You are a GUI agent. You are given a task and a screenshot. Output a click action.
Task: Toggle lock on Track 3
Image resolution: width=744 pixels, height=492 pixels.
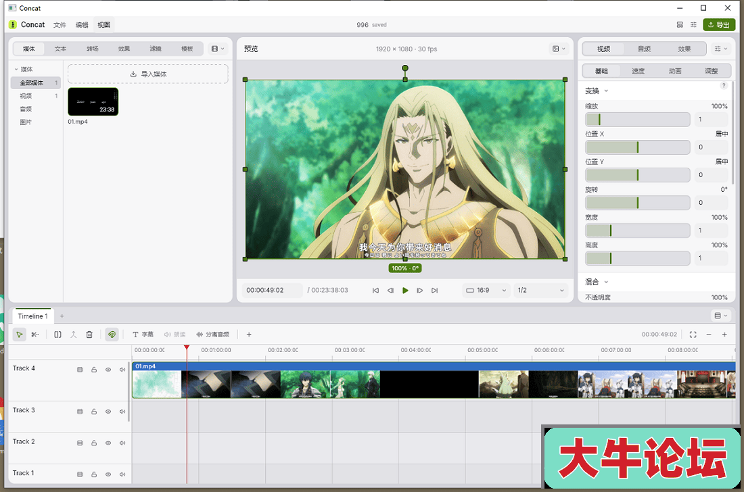[x=94, y=412]
